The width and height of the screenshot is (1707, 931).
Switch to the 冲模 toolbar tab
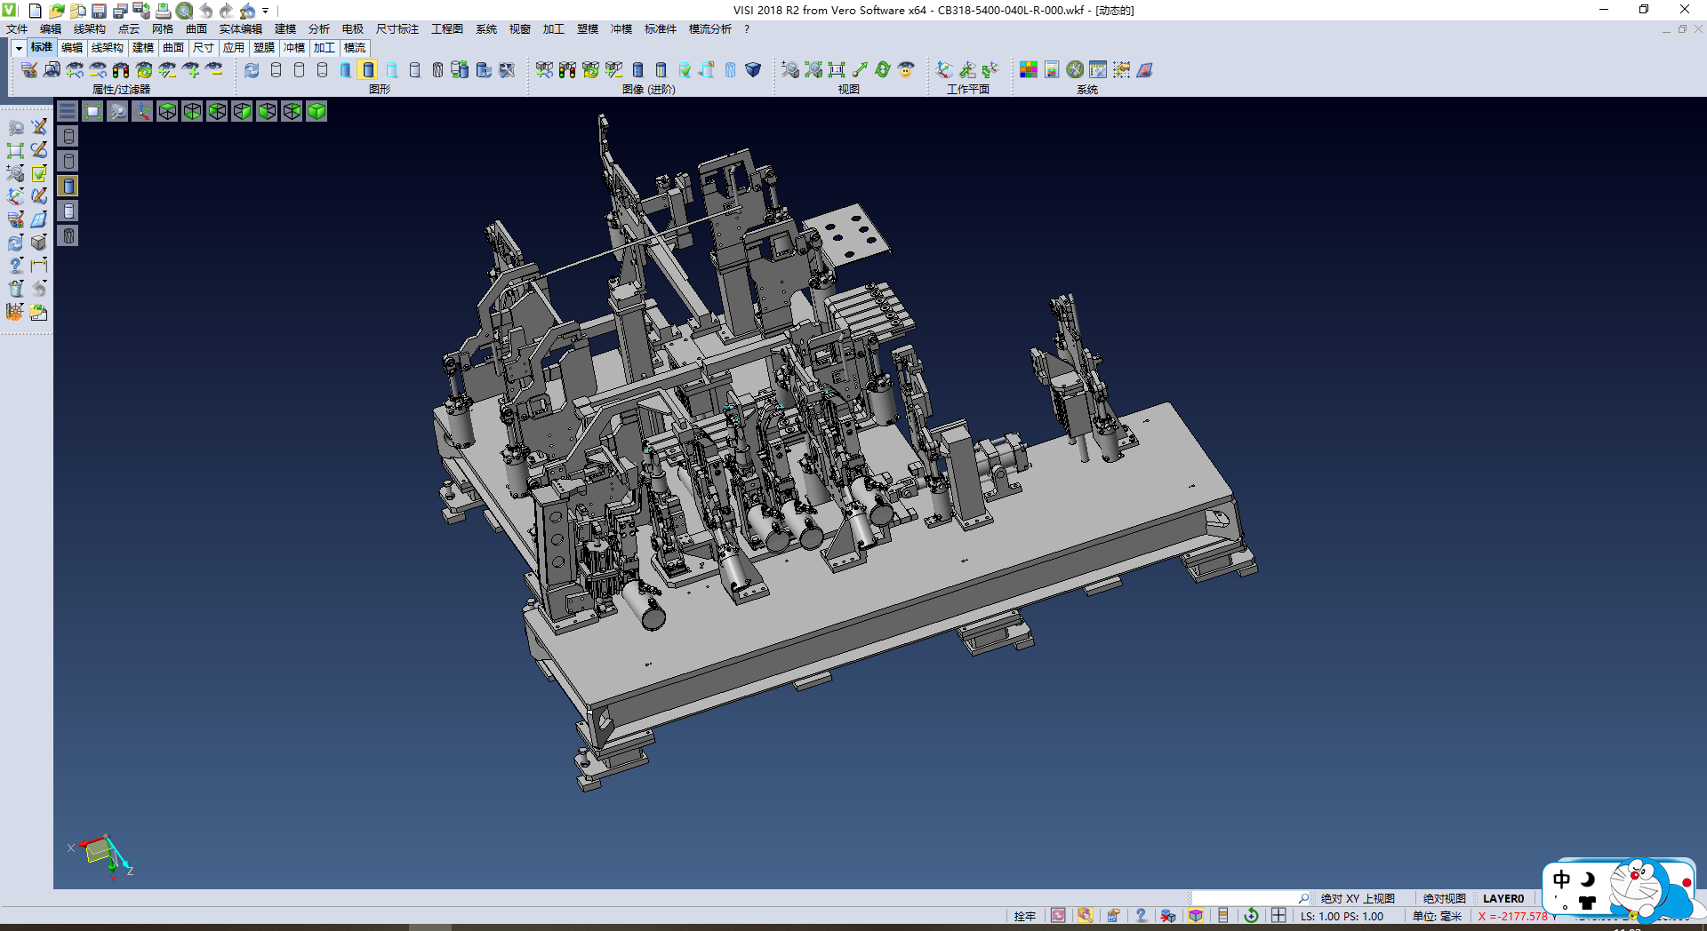(294, 48)
